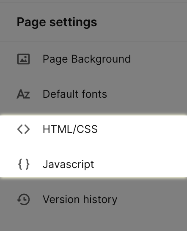Click the Version history clock icon
The height and width of the screenshot is (231, 187).
23,199
